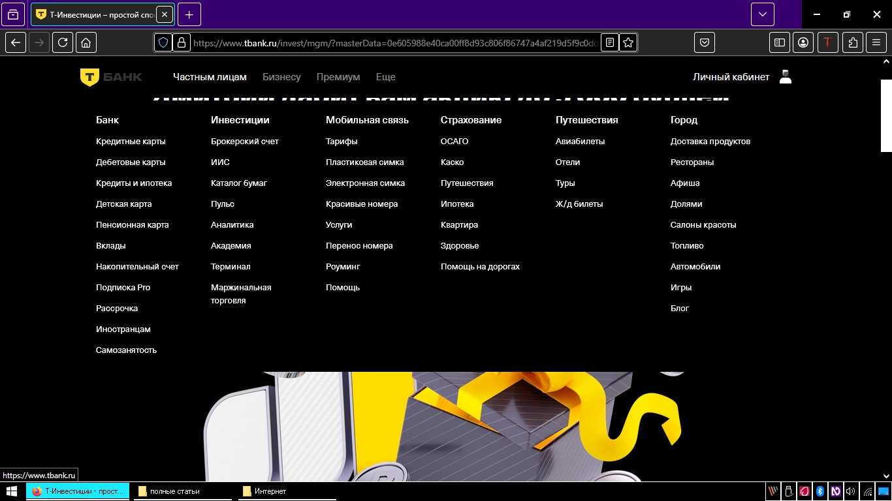This screenshot has height=501, width=892.
Task: Reload the page with the refresh button
Action: click(x=63, y=42)
